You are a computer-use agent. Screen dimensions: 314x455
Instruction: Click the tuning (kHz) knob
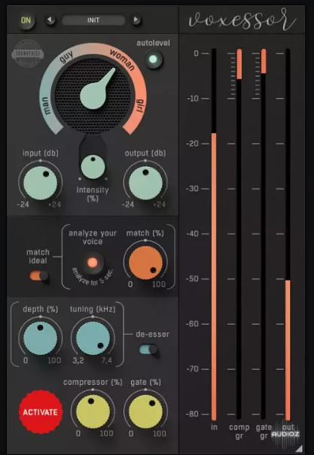coord(93,338)
